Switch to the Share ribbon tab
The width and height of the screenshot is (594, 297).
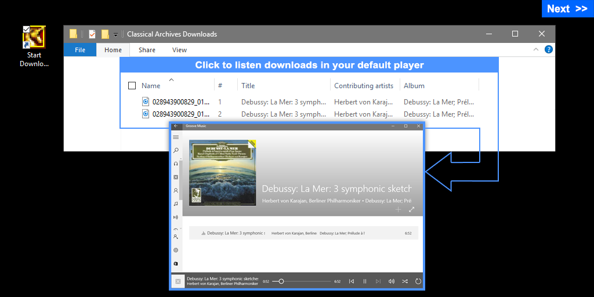click(x=147, y=50)
